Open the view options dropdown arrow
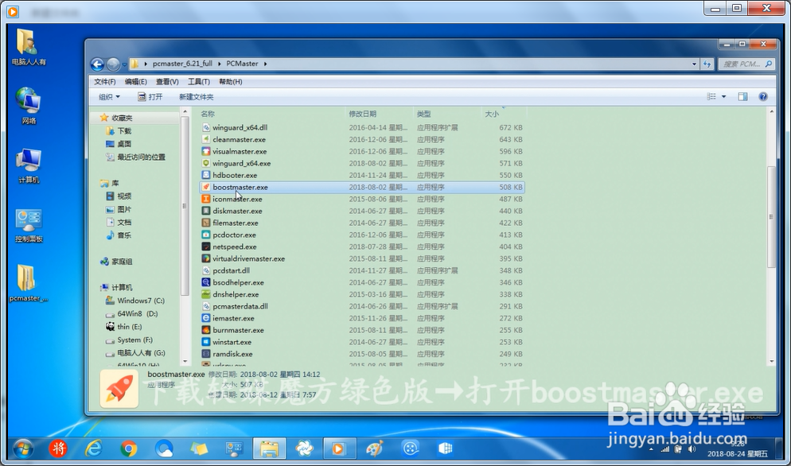791x466 pixels. click(x=723, y=96)
